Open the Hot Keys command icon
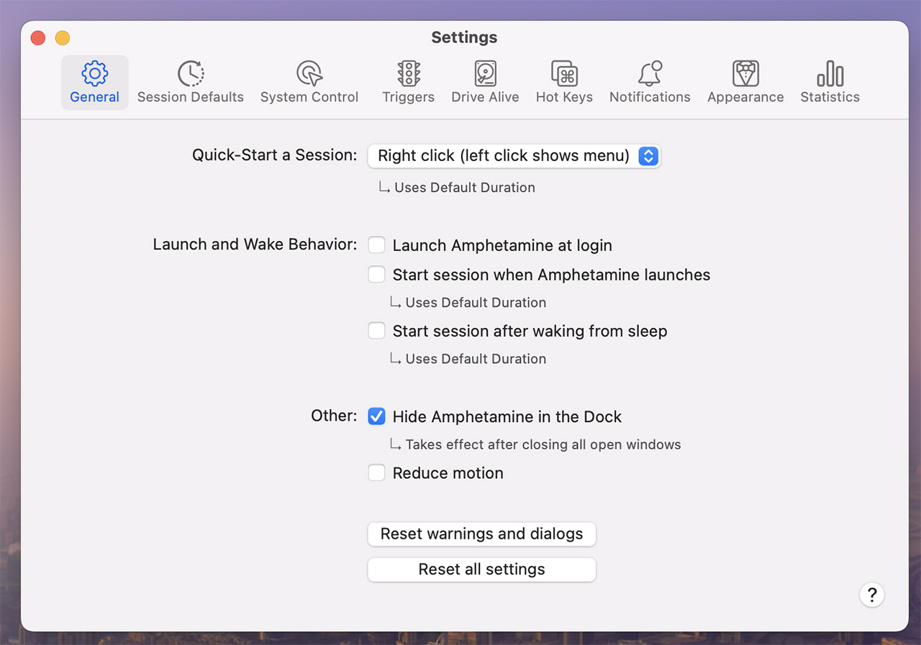Screen dimensions: 921x645 (564, 73)
